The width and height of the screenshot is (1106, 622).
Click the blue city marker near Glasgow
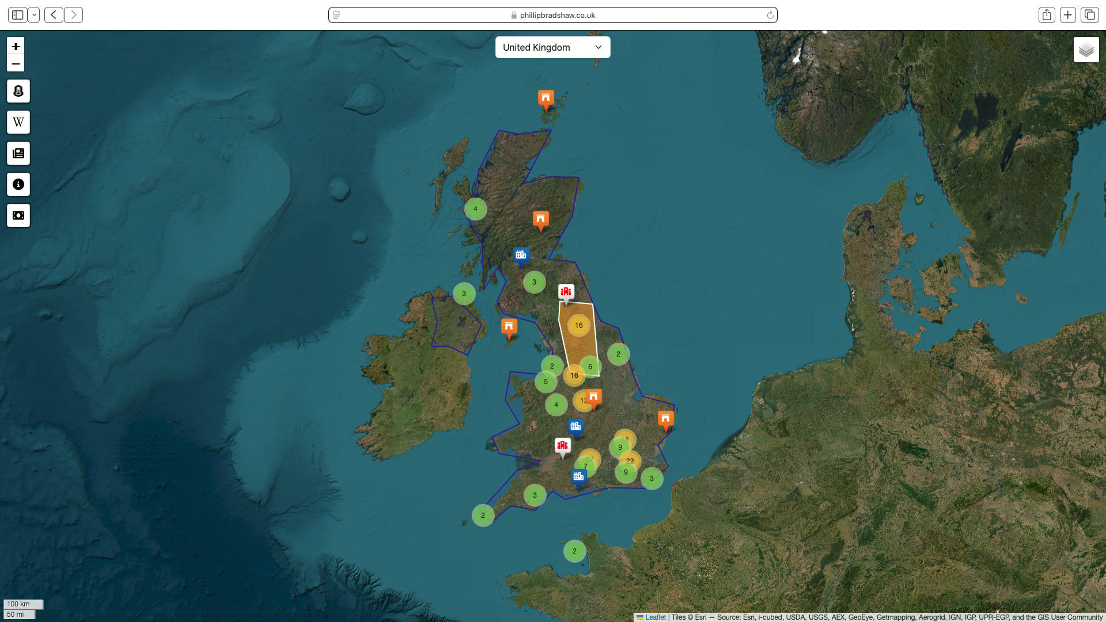coord(521,255)
